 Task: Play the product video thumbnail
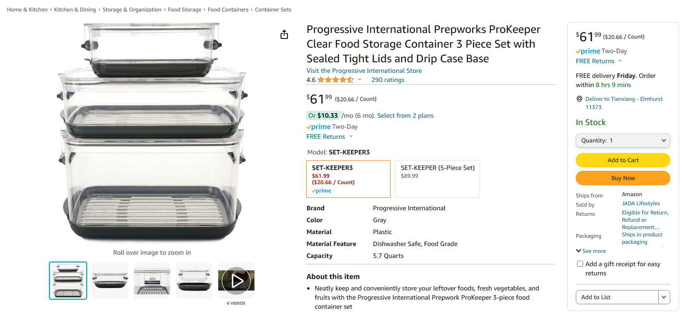coord(236,280)
